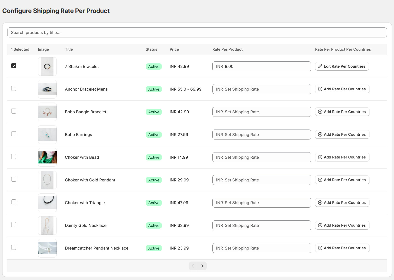Tick Dreamcatcher Pendant Necklace checkbox

(14, 247)
